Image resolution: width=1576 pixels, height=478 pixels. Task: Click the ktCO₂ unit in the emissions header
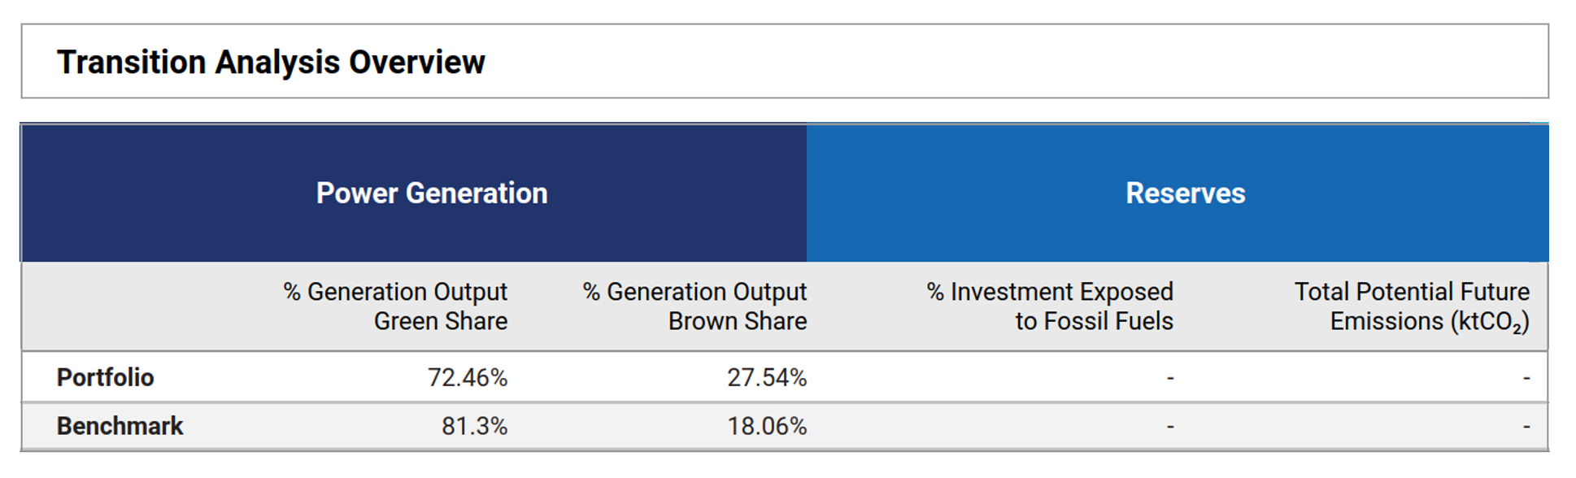pos(1490,323)
